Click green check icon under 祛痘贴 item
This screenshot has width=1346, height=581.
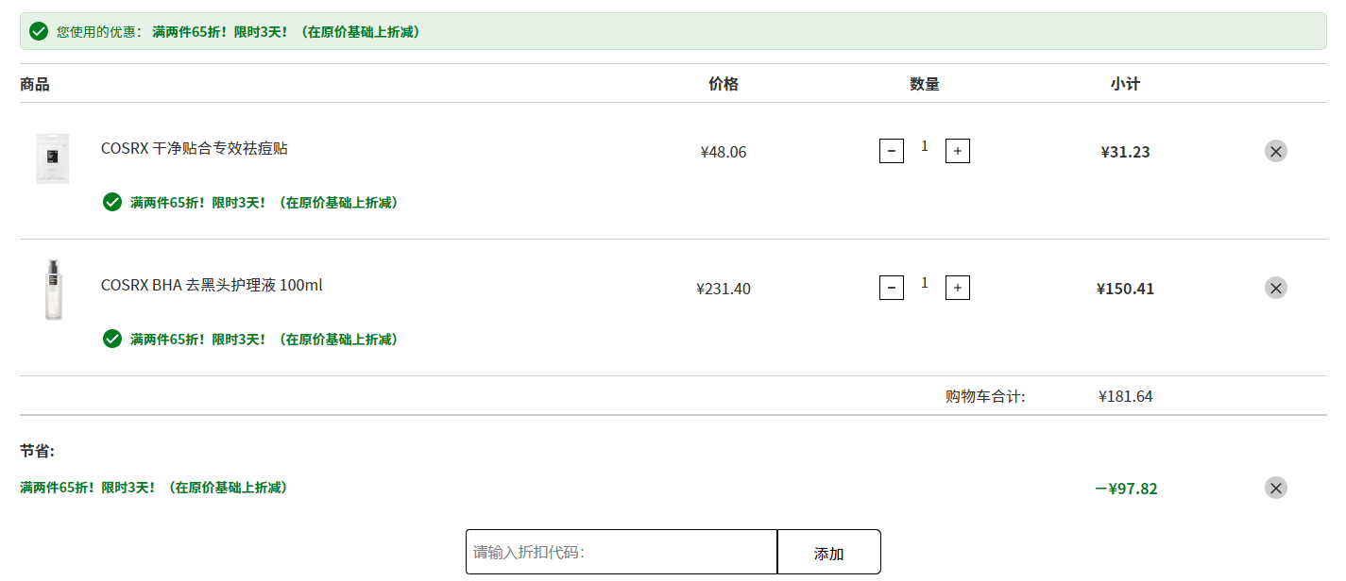tap(112, 202)
